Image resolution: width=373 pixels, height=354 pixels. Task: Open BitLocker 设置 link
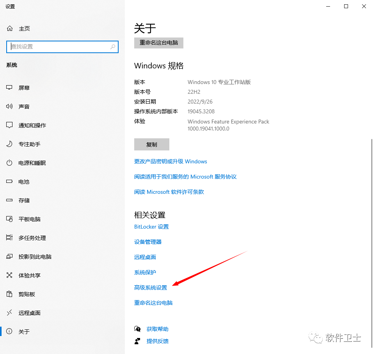pyautogui.click(x=151, y=227)
